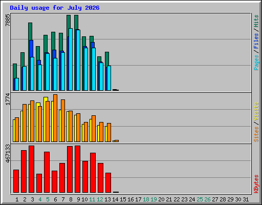Click the red KBytes bar for day 6
262x205 pixels.
54,182
